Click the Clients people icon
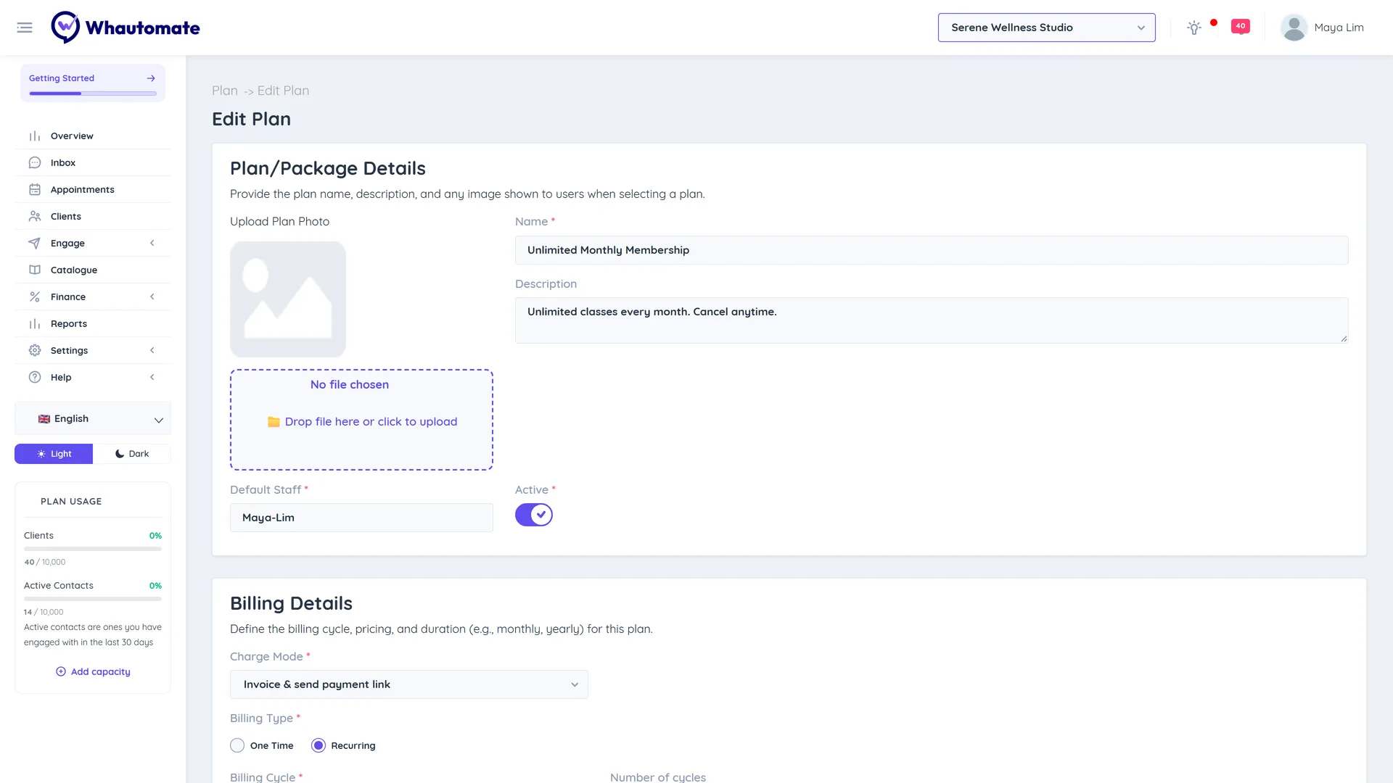 click(x=35, y=216)
